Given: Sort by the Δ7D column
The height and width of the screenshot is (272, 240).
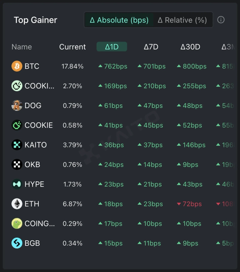Looking at the screenshot, I should click(x=151, y=47).
